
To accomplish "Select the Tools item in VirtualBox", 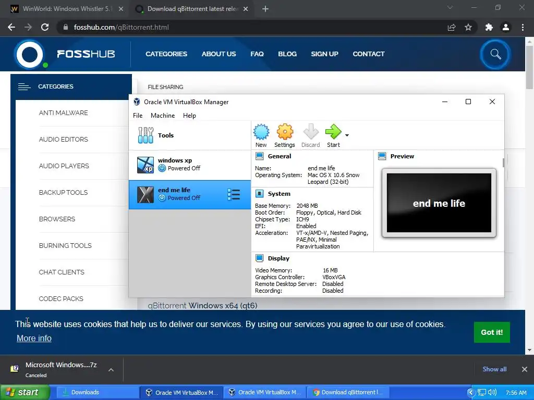I will point(190,135).
